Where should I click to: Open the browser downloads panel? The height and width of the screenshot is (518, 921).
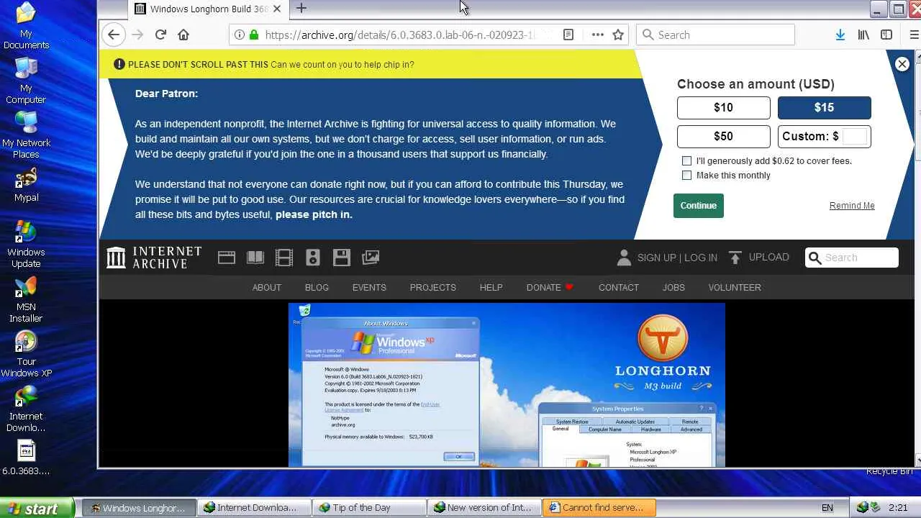(840, 35)
